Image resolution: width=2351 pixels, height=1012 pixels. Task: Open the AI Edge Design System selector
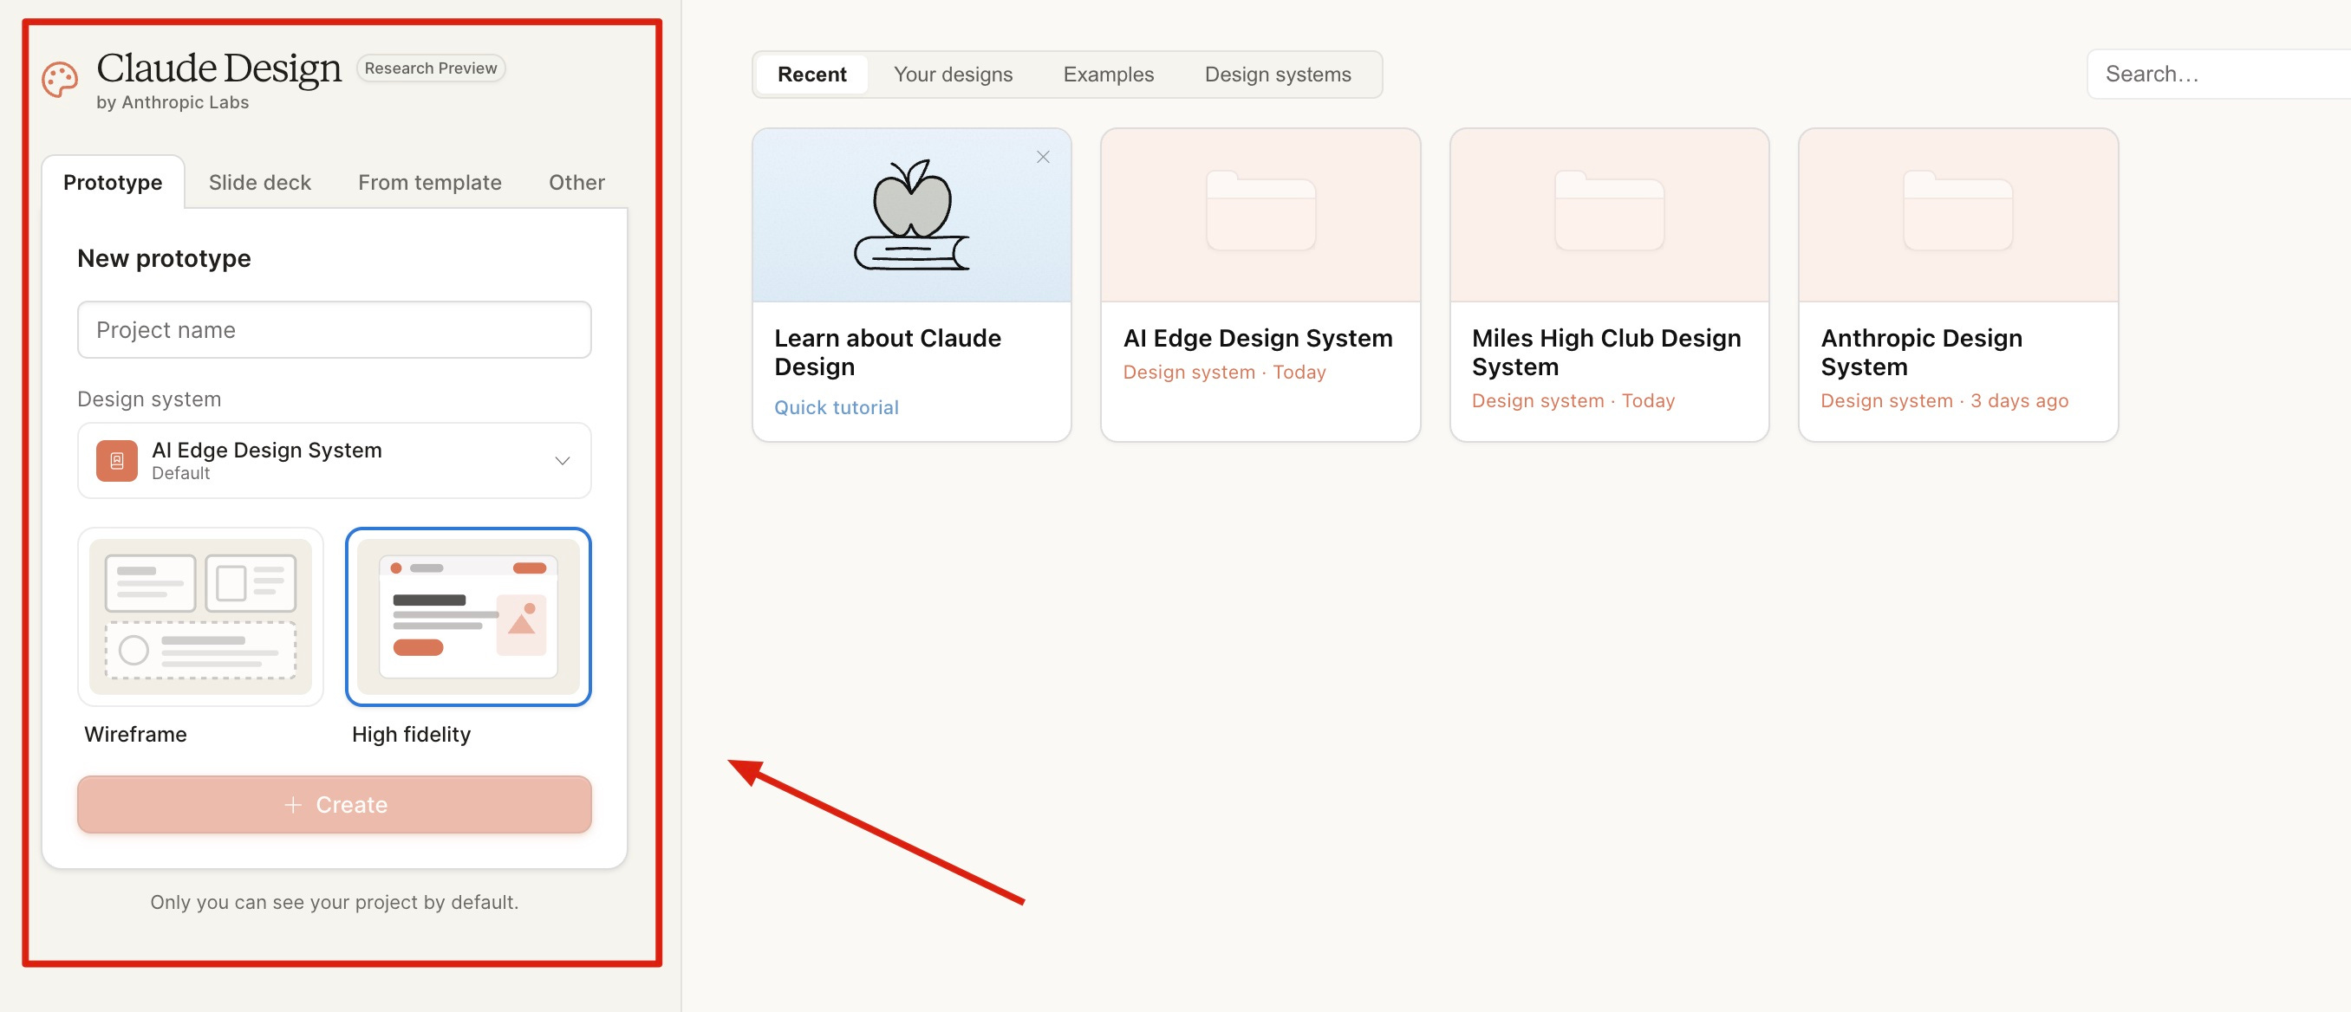(x=333, y=461)
